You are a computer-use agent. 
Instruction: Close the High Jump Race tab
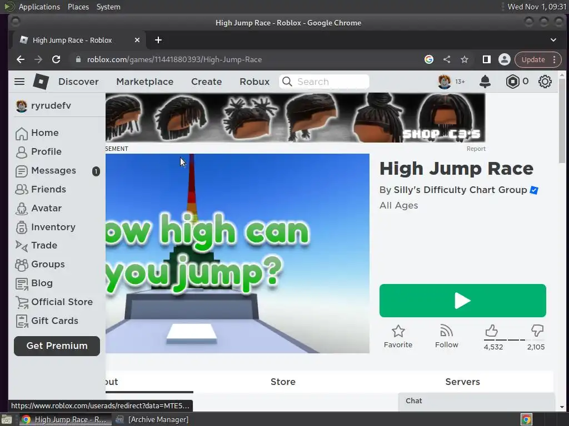click(x=137, y=40)
